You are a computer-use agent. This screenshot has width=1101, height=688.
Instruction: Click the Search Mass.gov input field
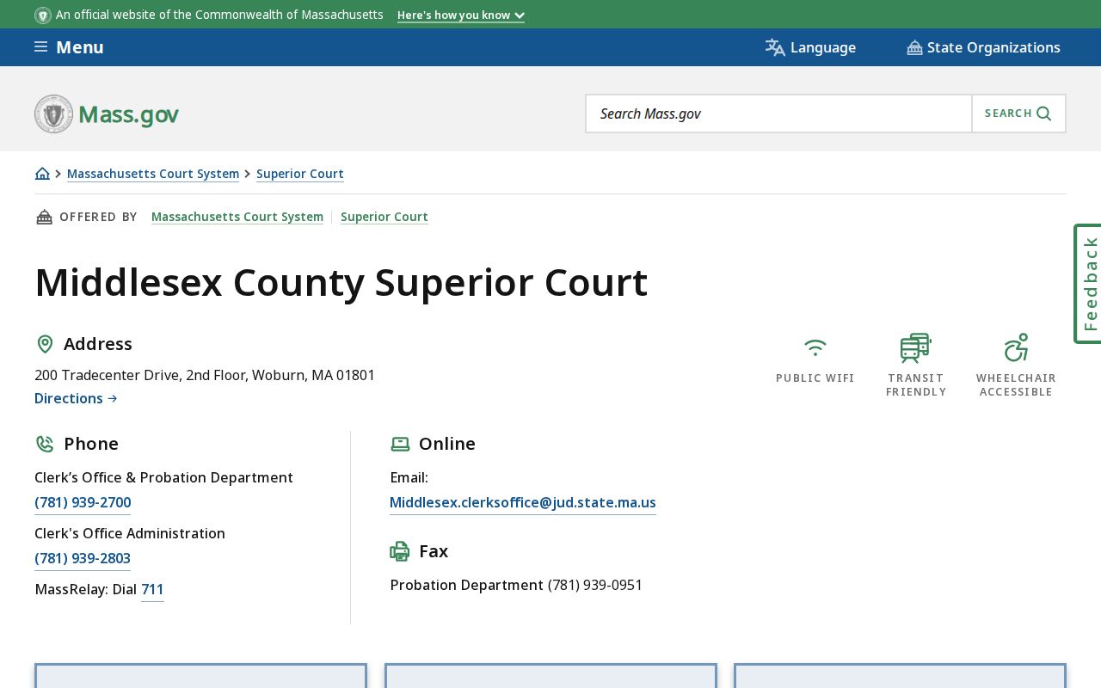coord(779,114)
